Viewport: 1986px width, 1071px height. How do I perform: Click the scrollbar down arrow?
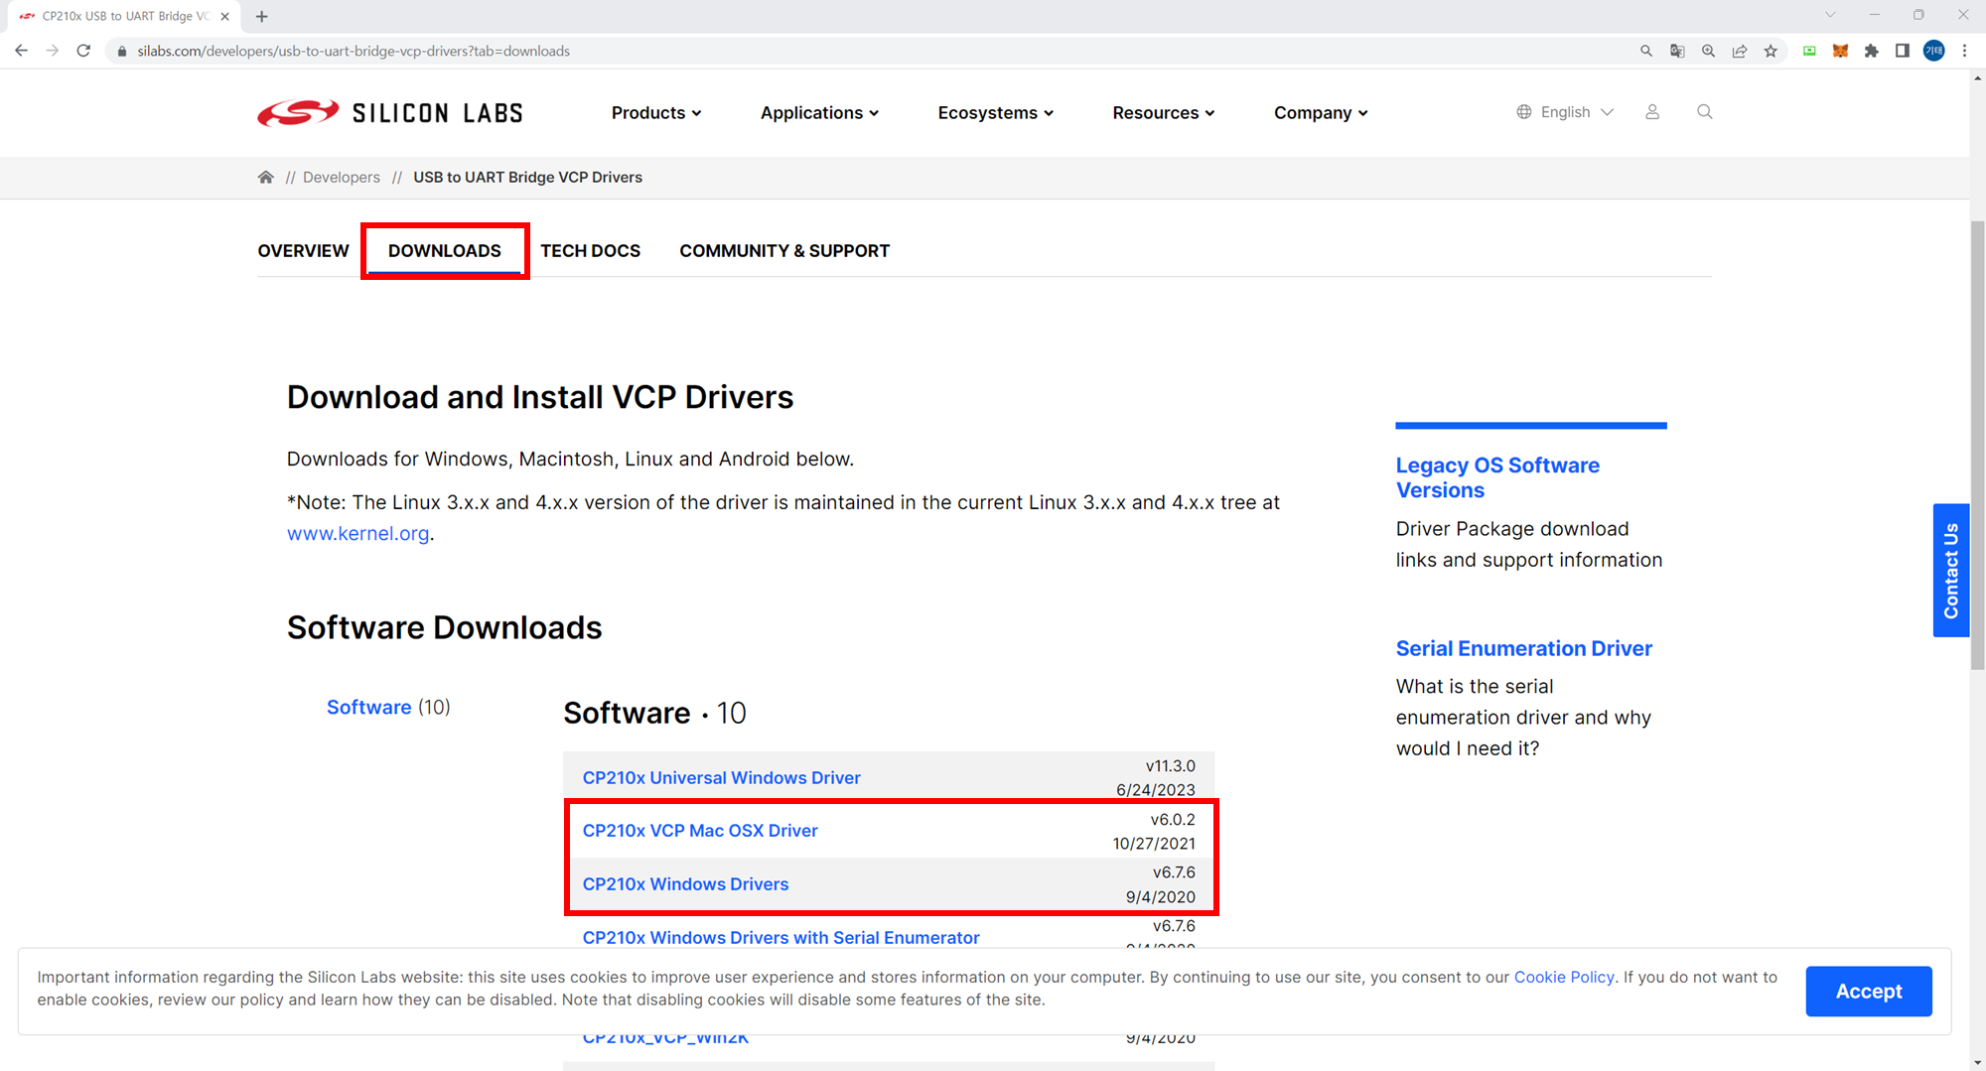click(1977, 1063)
